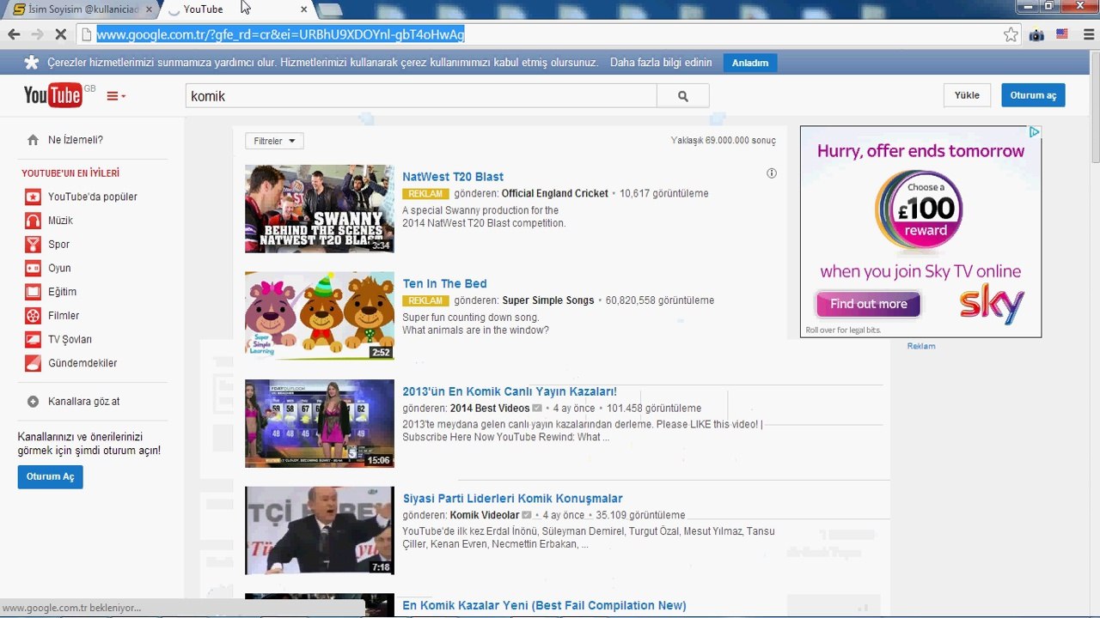Open the Ten In The Bed video title
This screenshot has width=1100, height=618.
[444, 283]
